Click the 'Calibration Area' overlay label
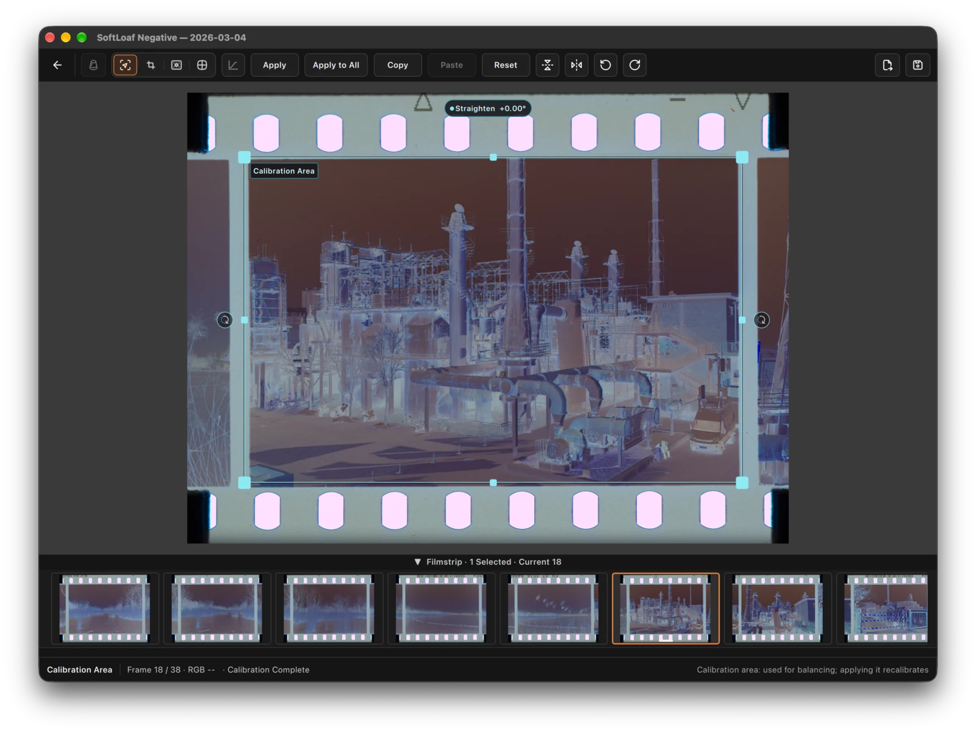The image size is (976, 733). [284, 171]
